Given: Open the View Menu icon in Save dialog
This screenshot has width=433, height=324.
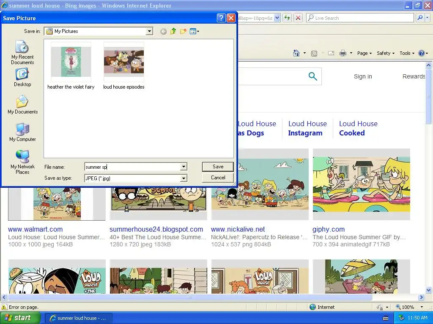Looking at the screenshot, I should click(193, 31).
